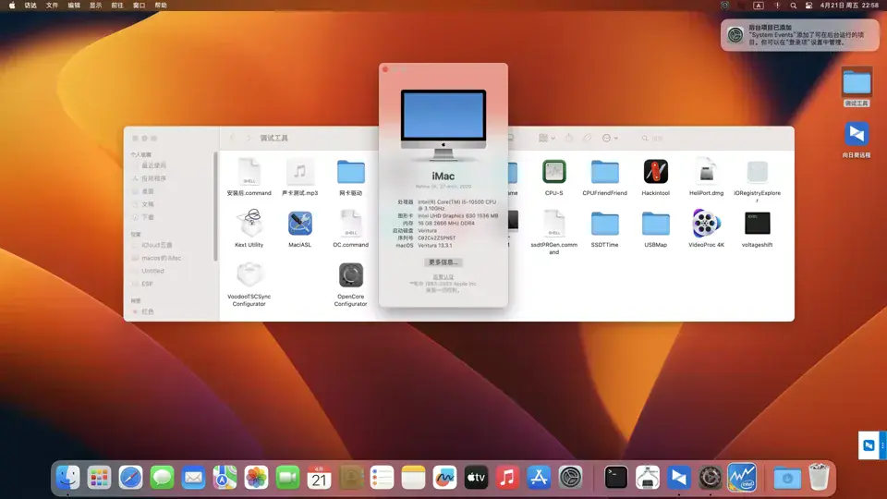
Task: Select the 声卡测试.mp3 audio file
Action: pos(299,172)
